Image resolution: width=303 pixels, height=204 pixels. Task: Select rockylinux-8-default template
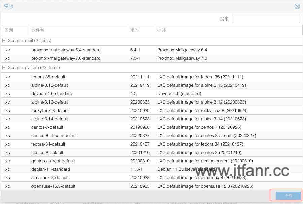(152, 110)
